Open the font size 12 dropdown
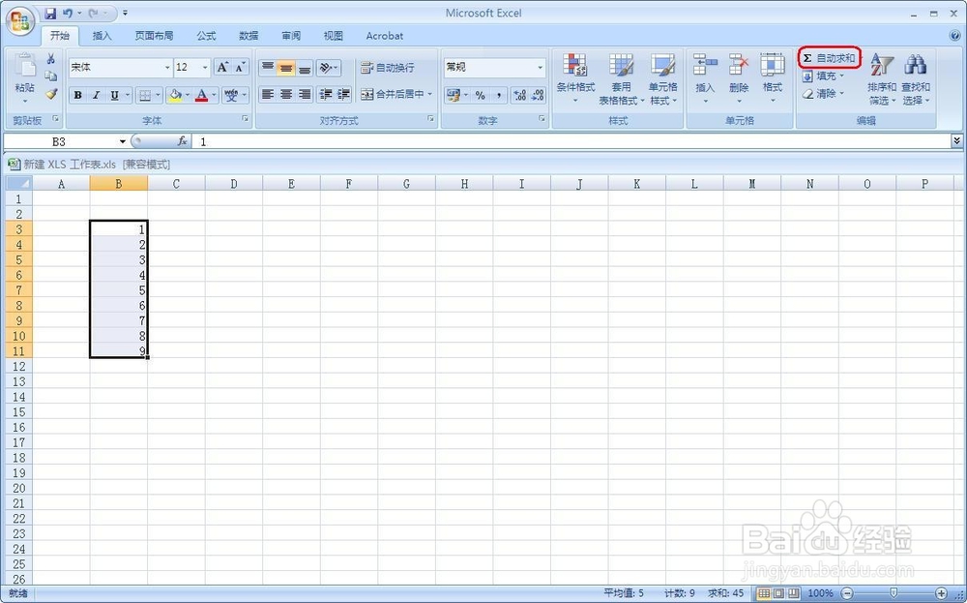The width and height of the screenshot is (967, 603). coord(205,68)
